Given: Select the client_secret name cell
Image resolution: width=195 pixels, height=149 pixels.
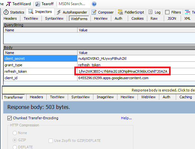Looking at the screenshot, I should tap(41, 59).
